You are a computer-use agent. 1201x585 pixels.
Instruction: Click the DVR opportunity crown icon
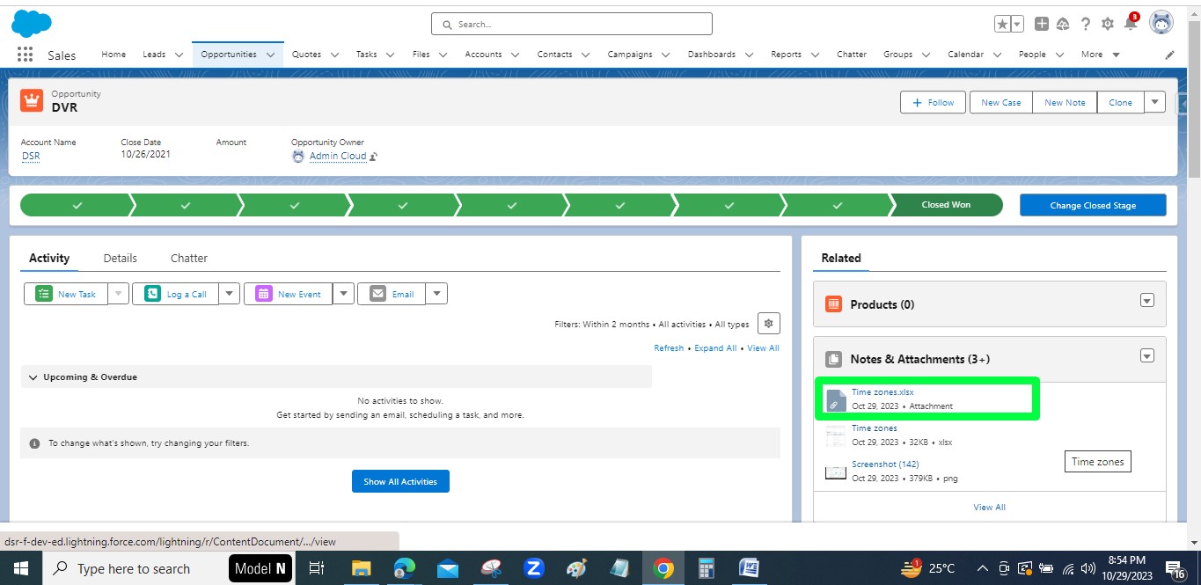coord(32,99)
